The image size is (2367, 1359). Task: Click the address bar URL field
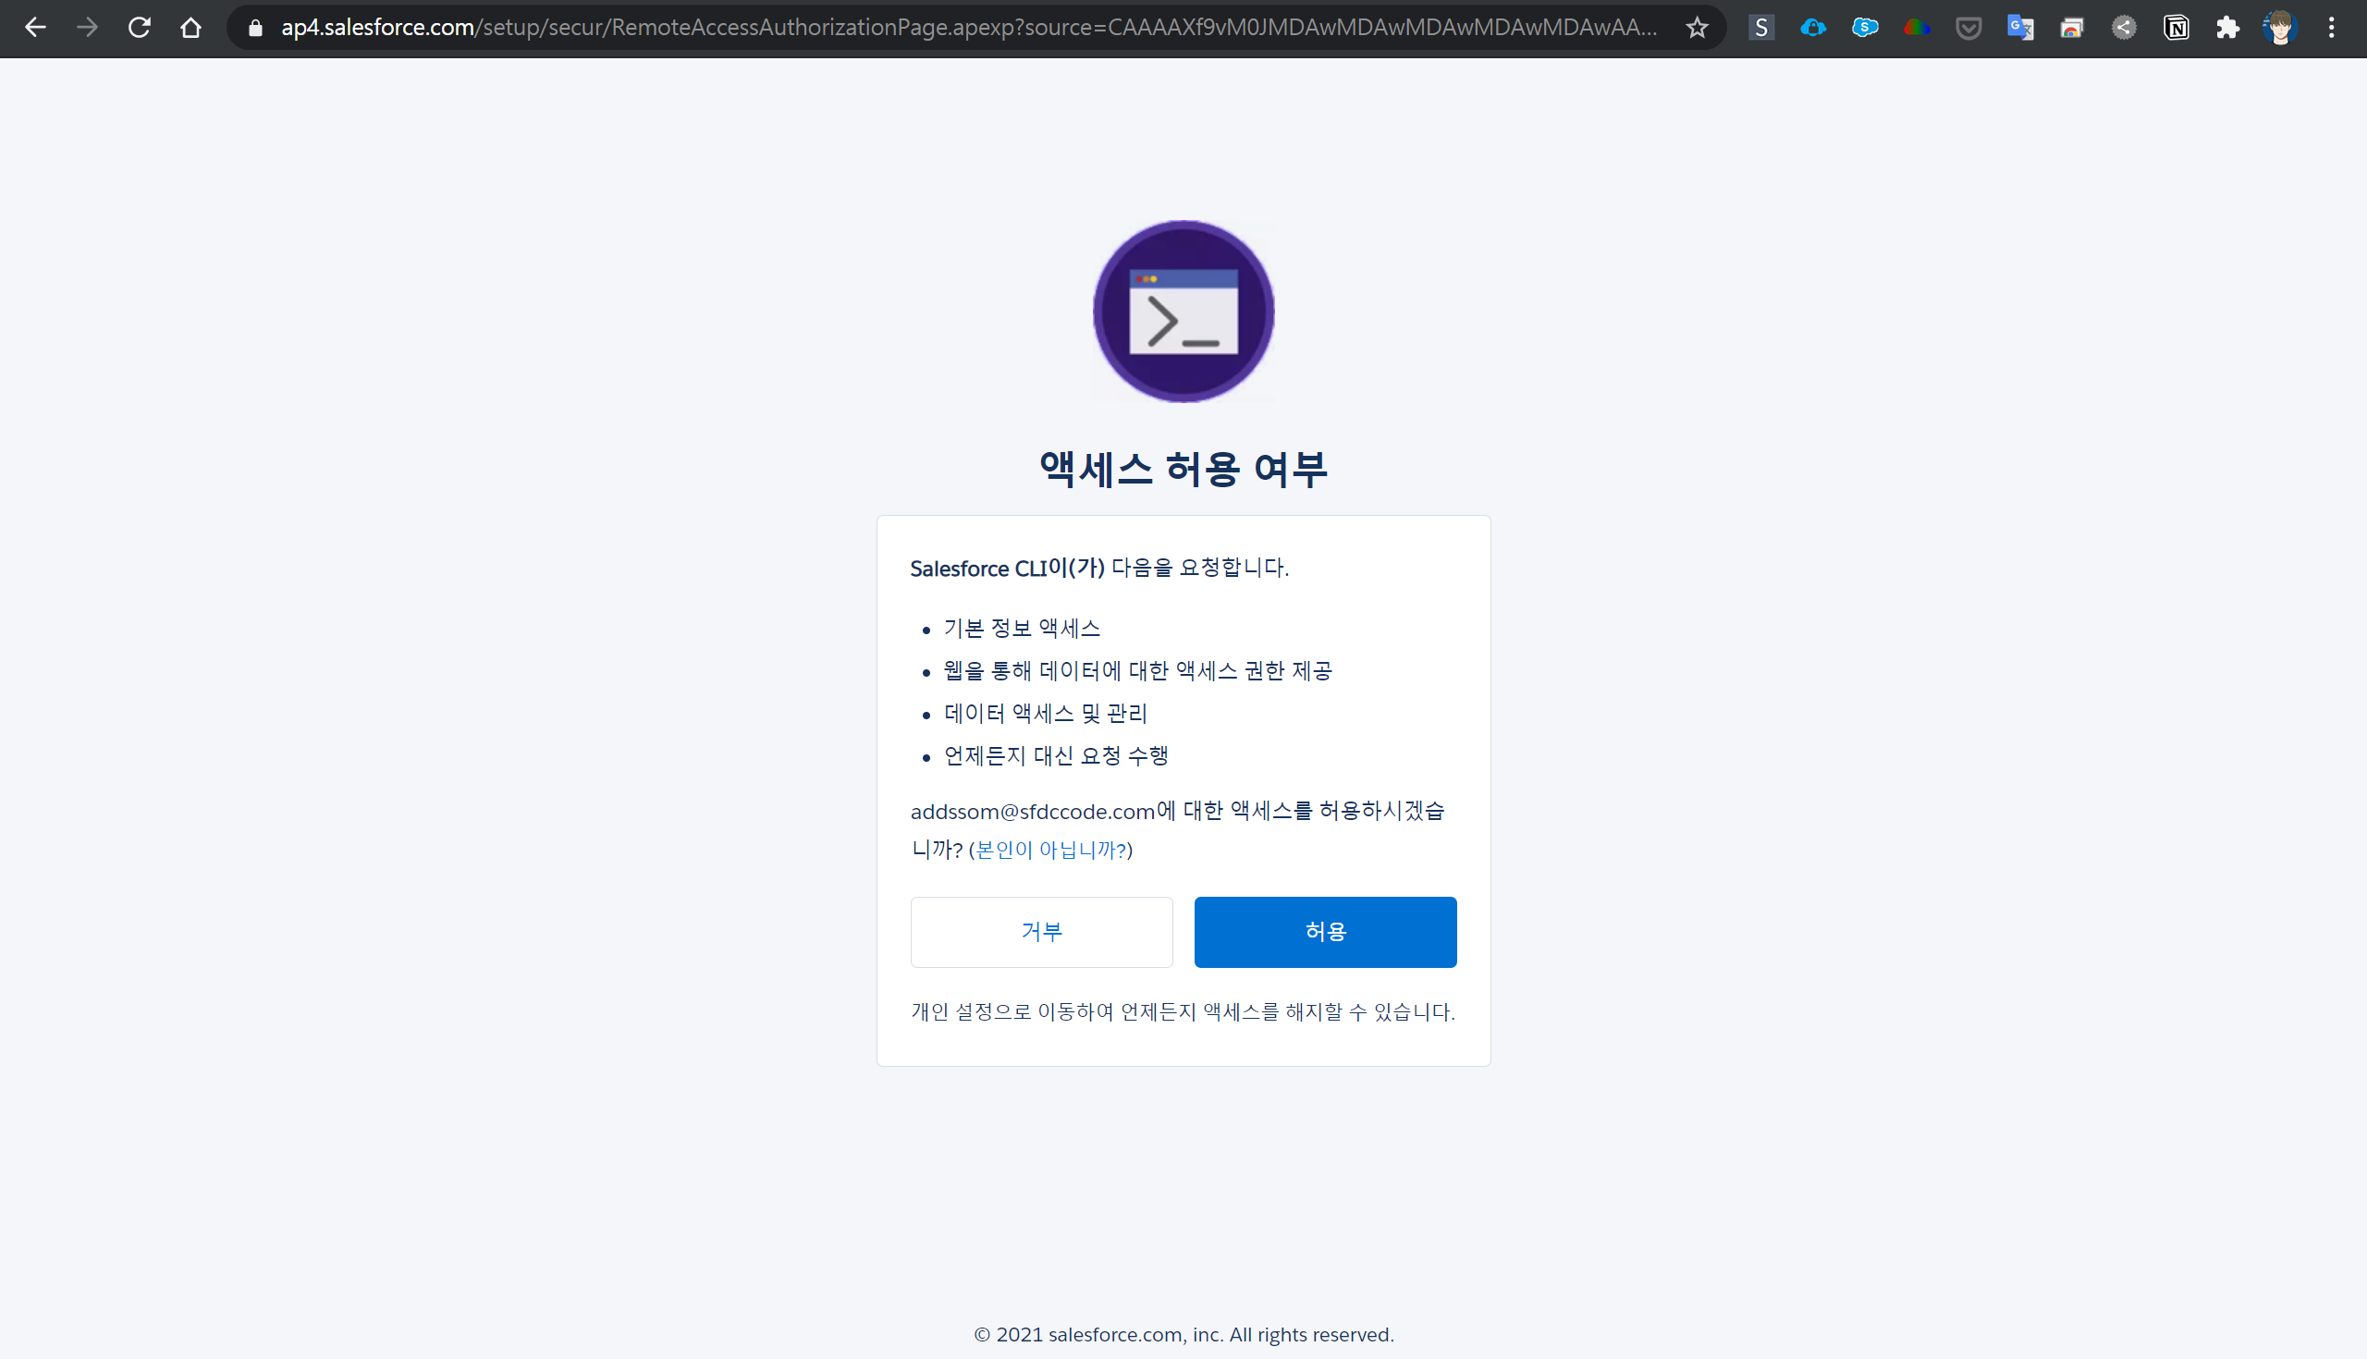tap(971, 28)
